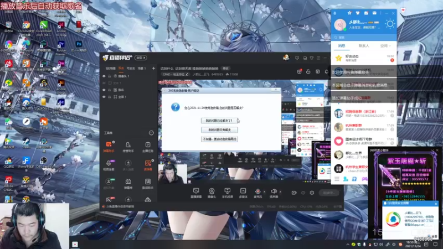Open the Photoshop desktop shortcut
This screenshot has width=443, height=249.
point(79,46)
